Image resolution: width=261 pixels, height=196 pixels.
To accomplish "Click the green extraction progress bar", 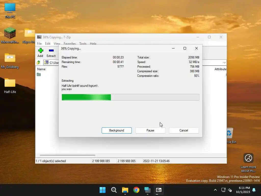I will pyautogui.click(x=130, y=97).
